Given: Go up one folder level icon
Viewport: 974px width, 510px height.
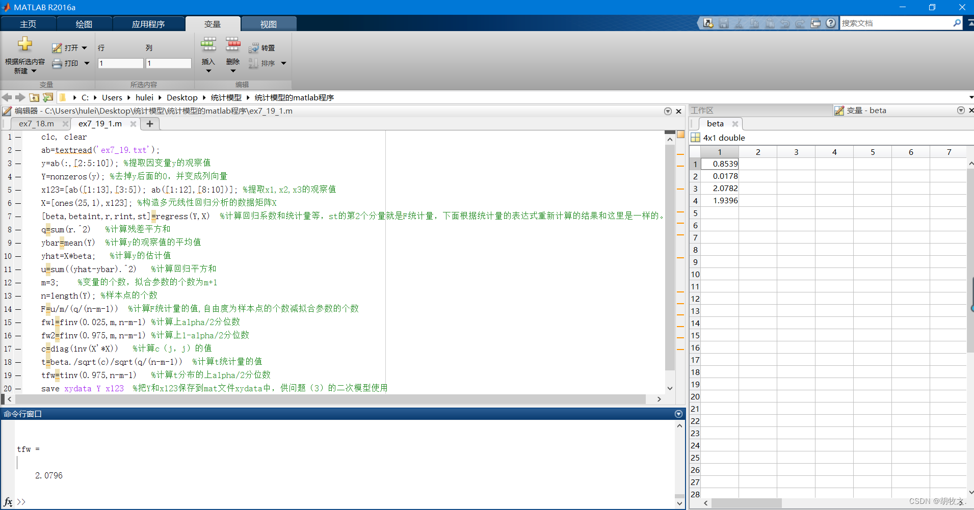Looking at the screenshot, I should [x=34, y=97].
